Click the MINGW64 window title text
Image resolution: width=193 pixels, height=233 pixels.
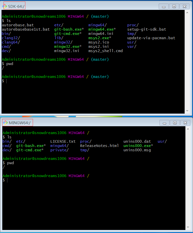click(20, 123)
